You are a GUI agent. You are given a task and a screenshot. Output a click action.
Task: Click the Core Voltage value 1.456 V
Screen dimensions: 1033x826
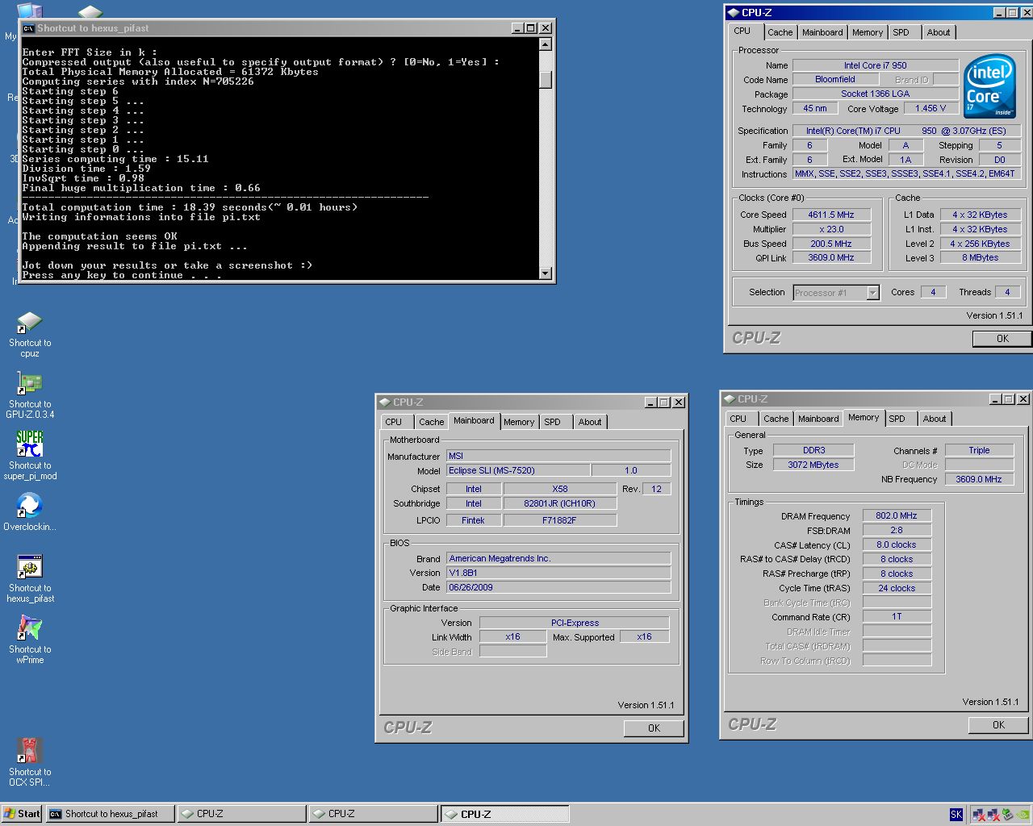(x=931, y=108)
